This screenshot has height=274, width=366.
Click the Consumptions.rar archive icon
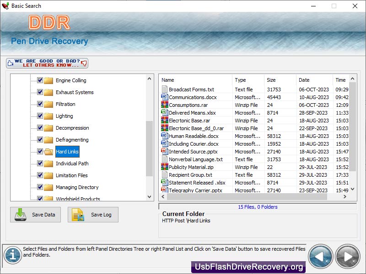165,105
